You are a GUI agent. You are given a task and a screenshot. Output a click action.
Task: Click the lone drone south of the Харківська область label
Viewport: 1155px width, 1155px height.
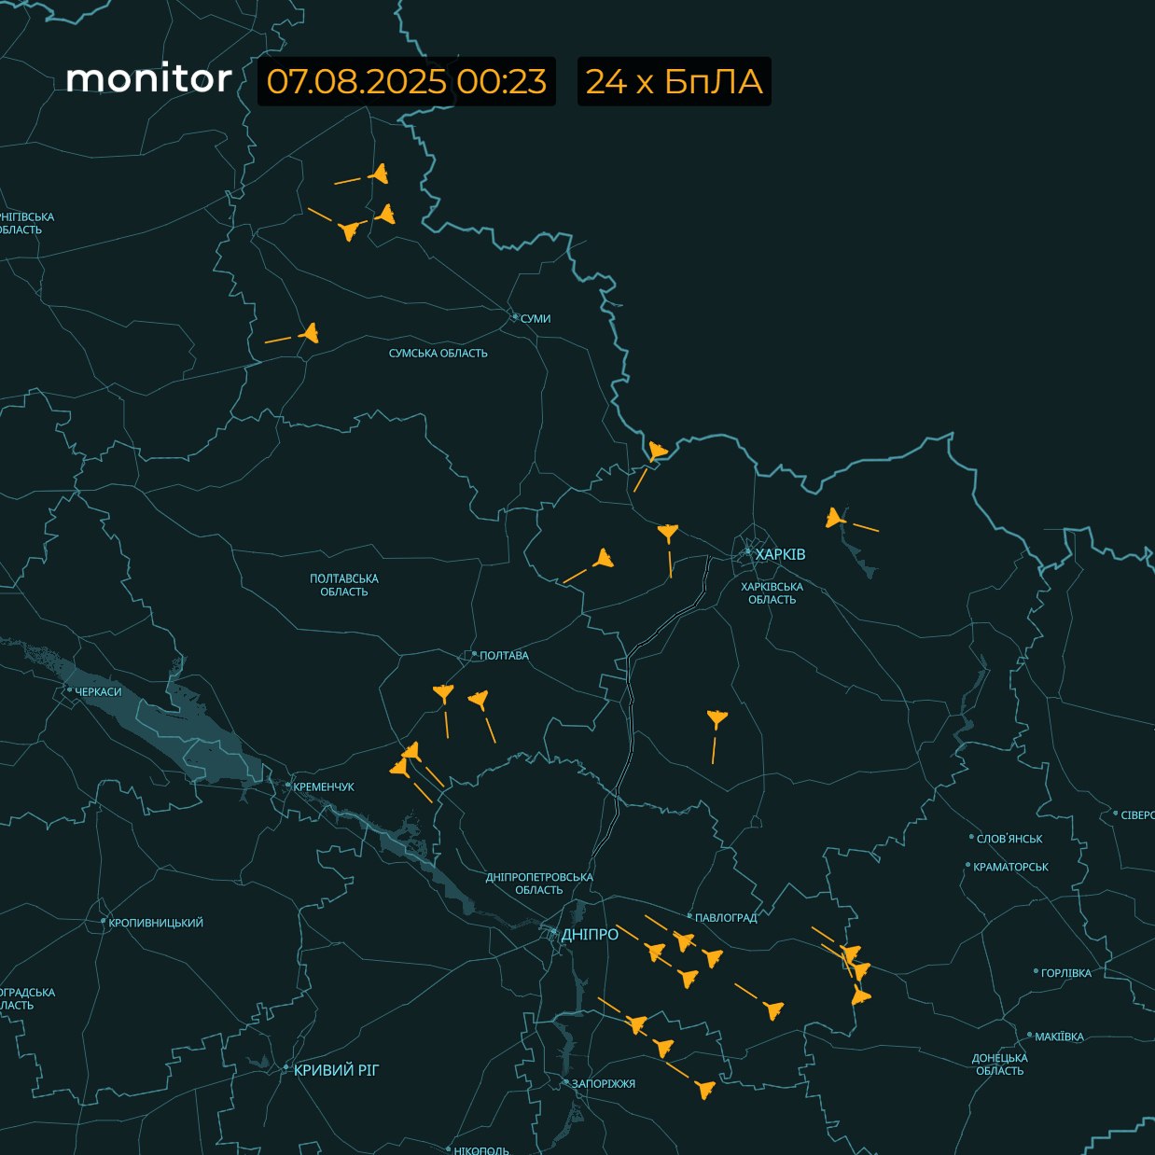(716, 718)
